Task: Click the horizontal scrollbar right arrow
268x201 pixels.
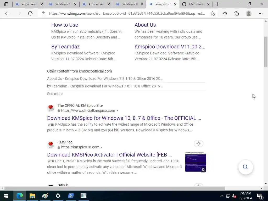Action: [x=261, y=188]
